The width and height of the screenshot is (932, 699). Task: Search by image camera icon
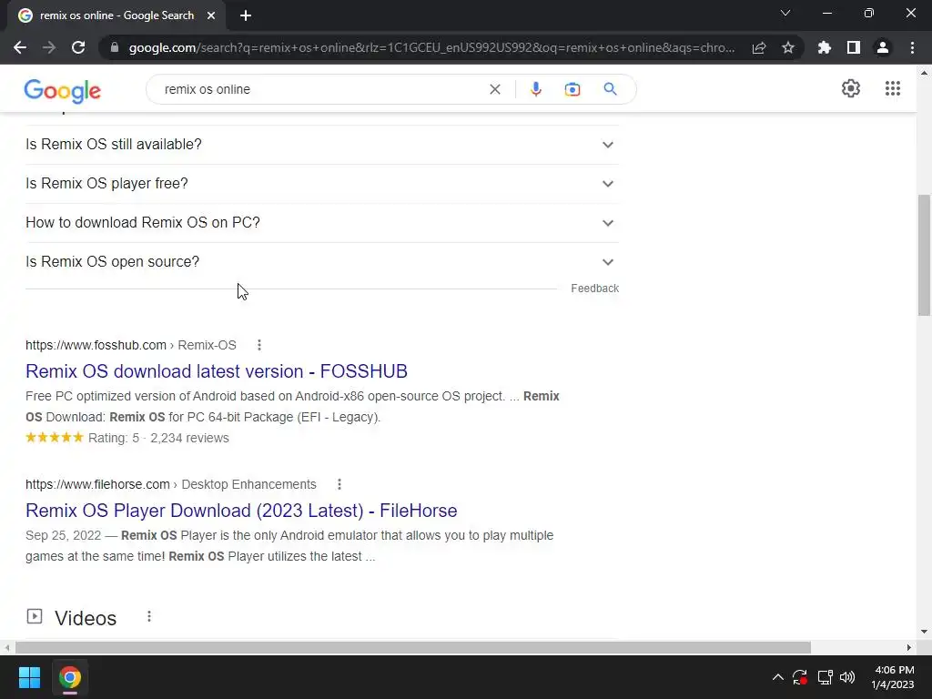coord(572,89)
